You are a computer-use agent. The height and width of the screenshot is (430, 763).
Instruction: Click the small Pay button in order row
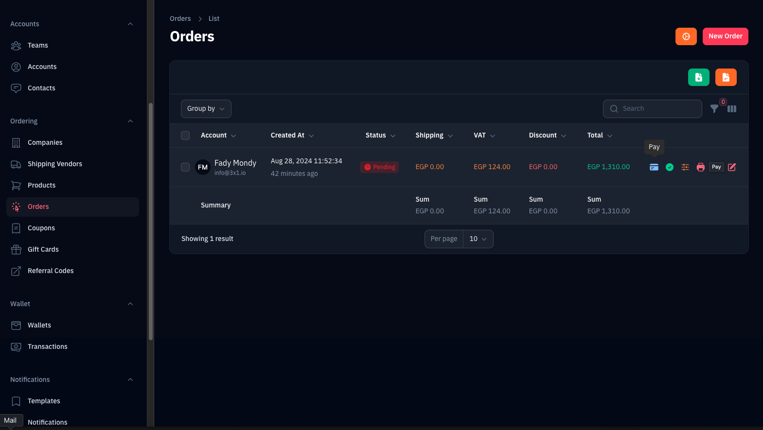click(716, 167)
